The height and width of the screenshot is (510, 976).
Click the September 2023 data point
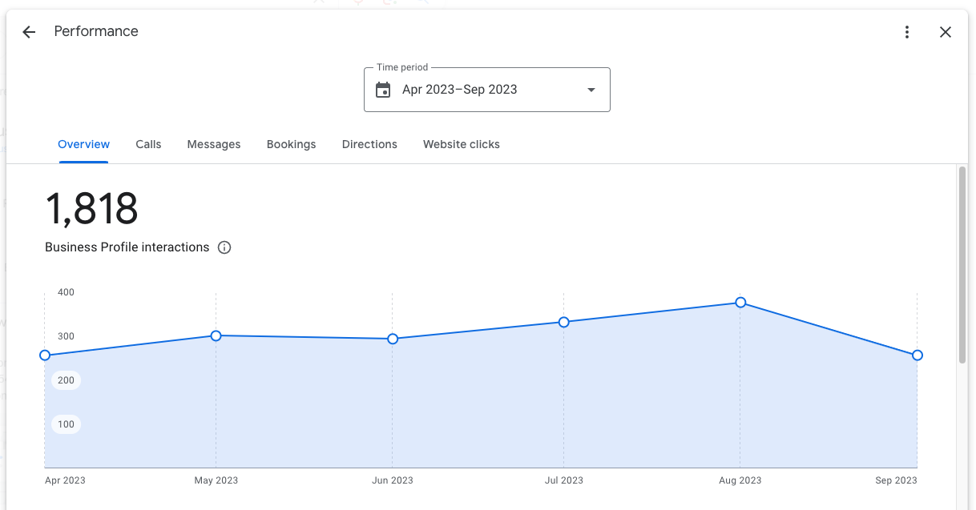(x=917, y=355)
